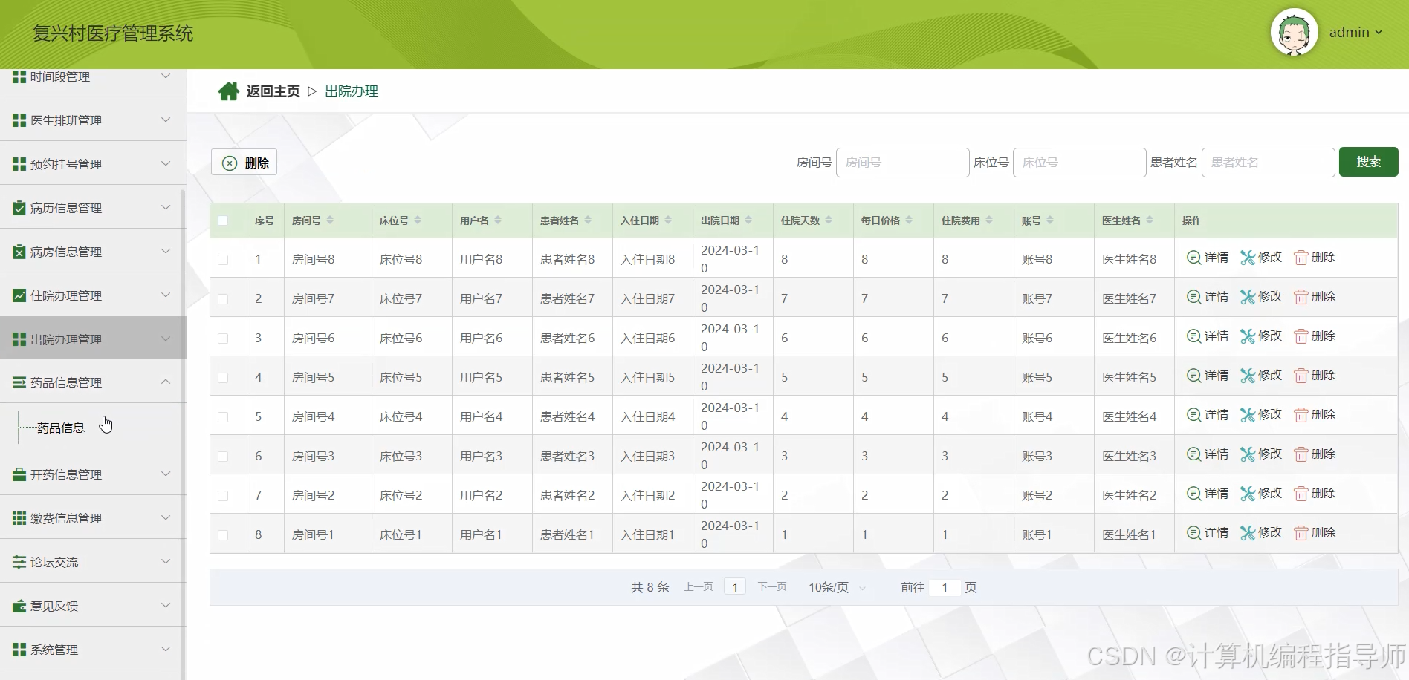
Task: Select the checkbox for row 房间号4
Action: (223, 417)
